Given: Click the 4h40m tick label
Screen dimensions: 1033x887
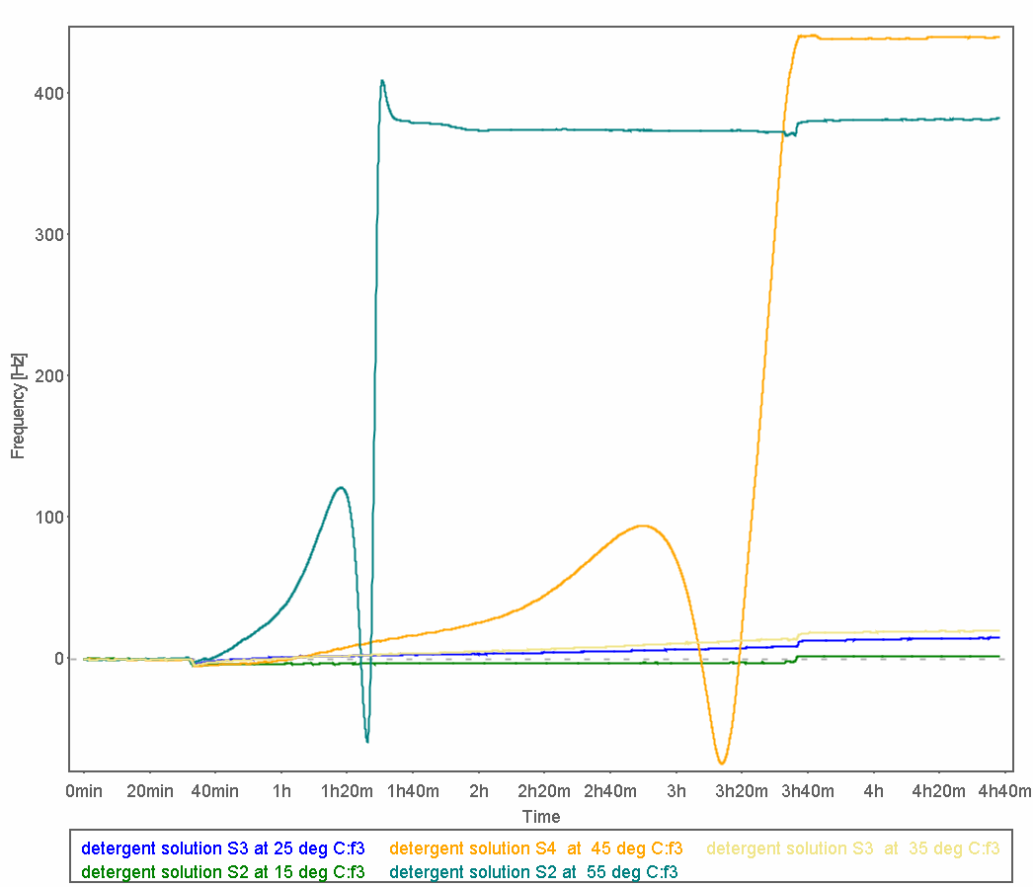Looking at the screenshot, I should click(x=1001, y=791).
